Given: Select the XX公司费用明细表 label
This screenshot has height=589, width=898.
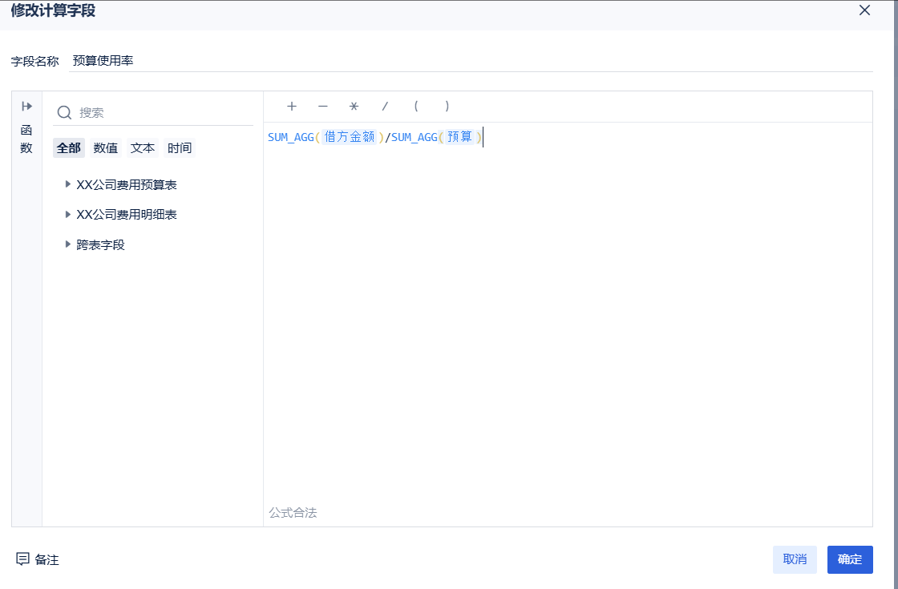Looking at the screenshot, I should coord(127,215).
